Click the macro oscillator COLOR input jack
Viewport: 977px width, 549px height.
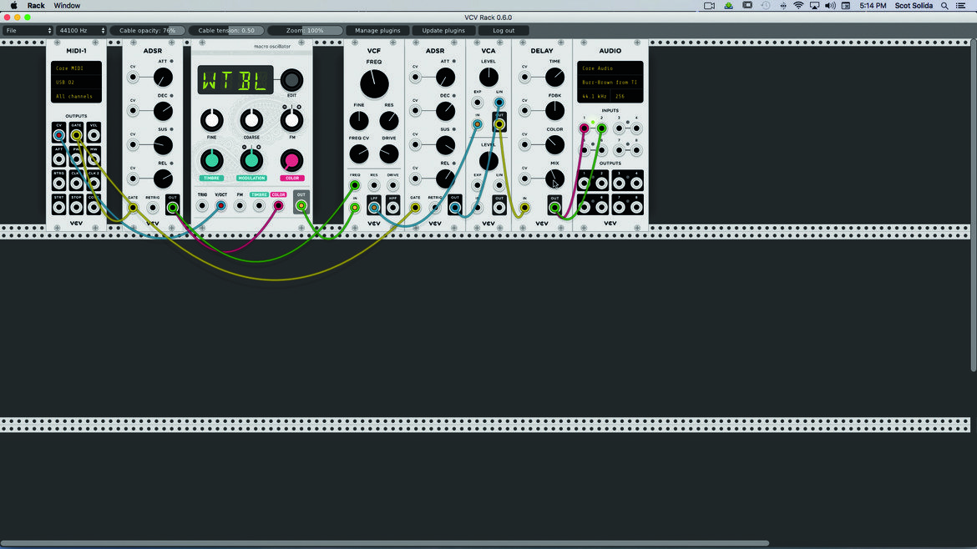click(x=279, y=205)
